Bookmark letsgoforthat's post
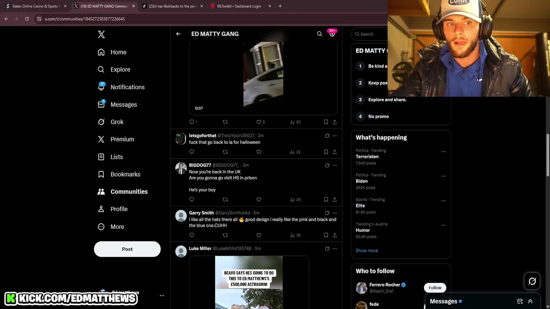The width and height of the screenshot is (550, 309). pyautogui.click(x=326, y=152)
